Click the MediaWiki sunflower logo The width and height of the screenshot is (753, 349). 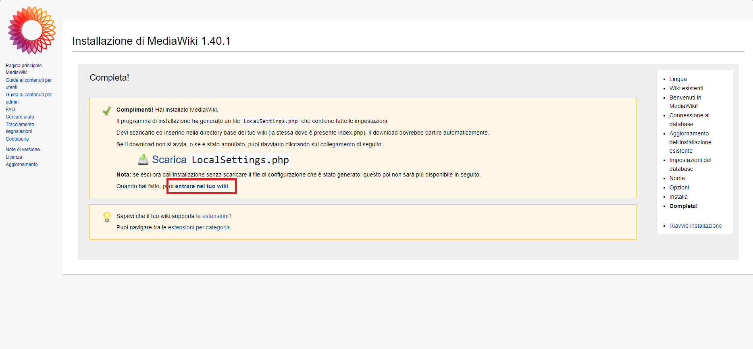31,30
